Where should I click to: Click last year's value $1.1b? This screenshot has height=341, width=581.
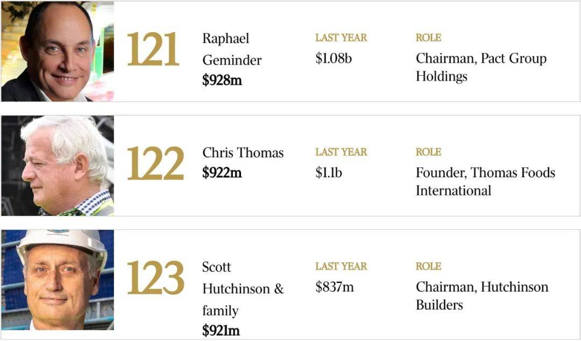coord(329,173)
